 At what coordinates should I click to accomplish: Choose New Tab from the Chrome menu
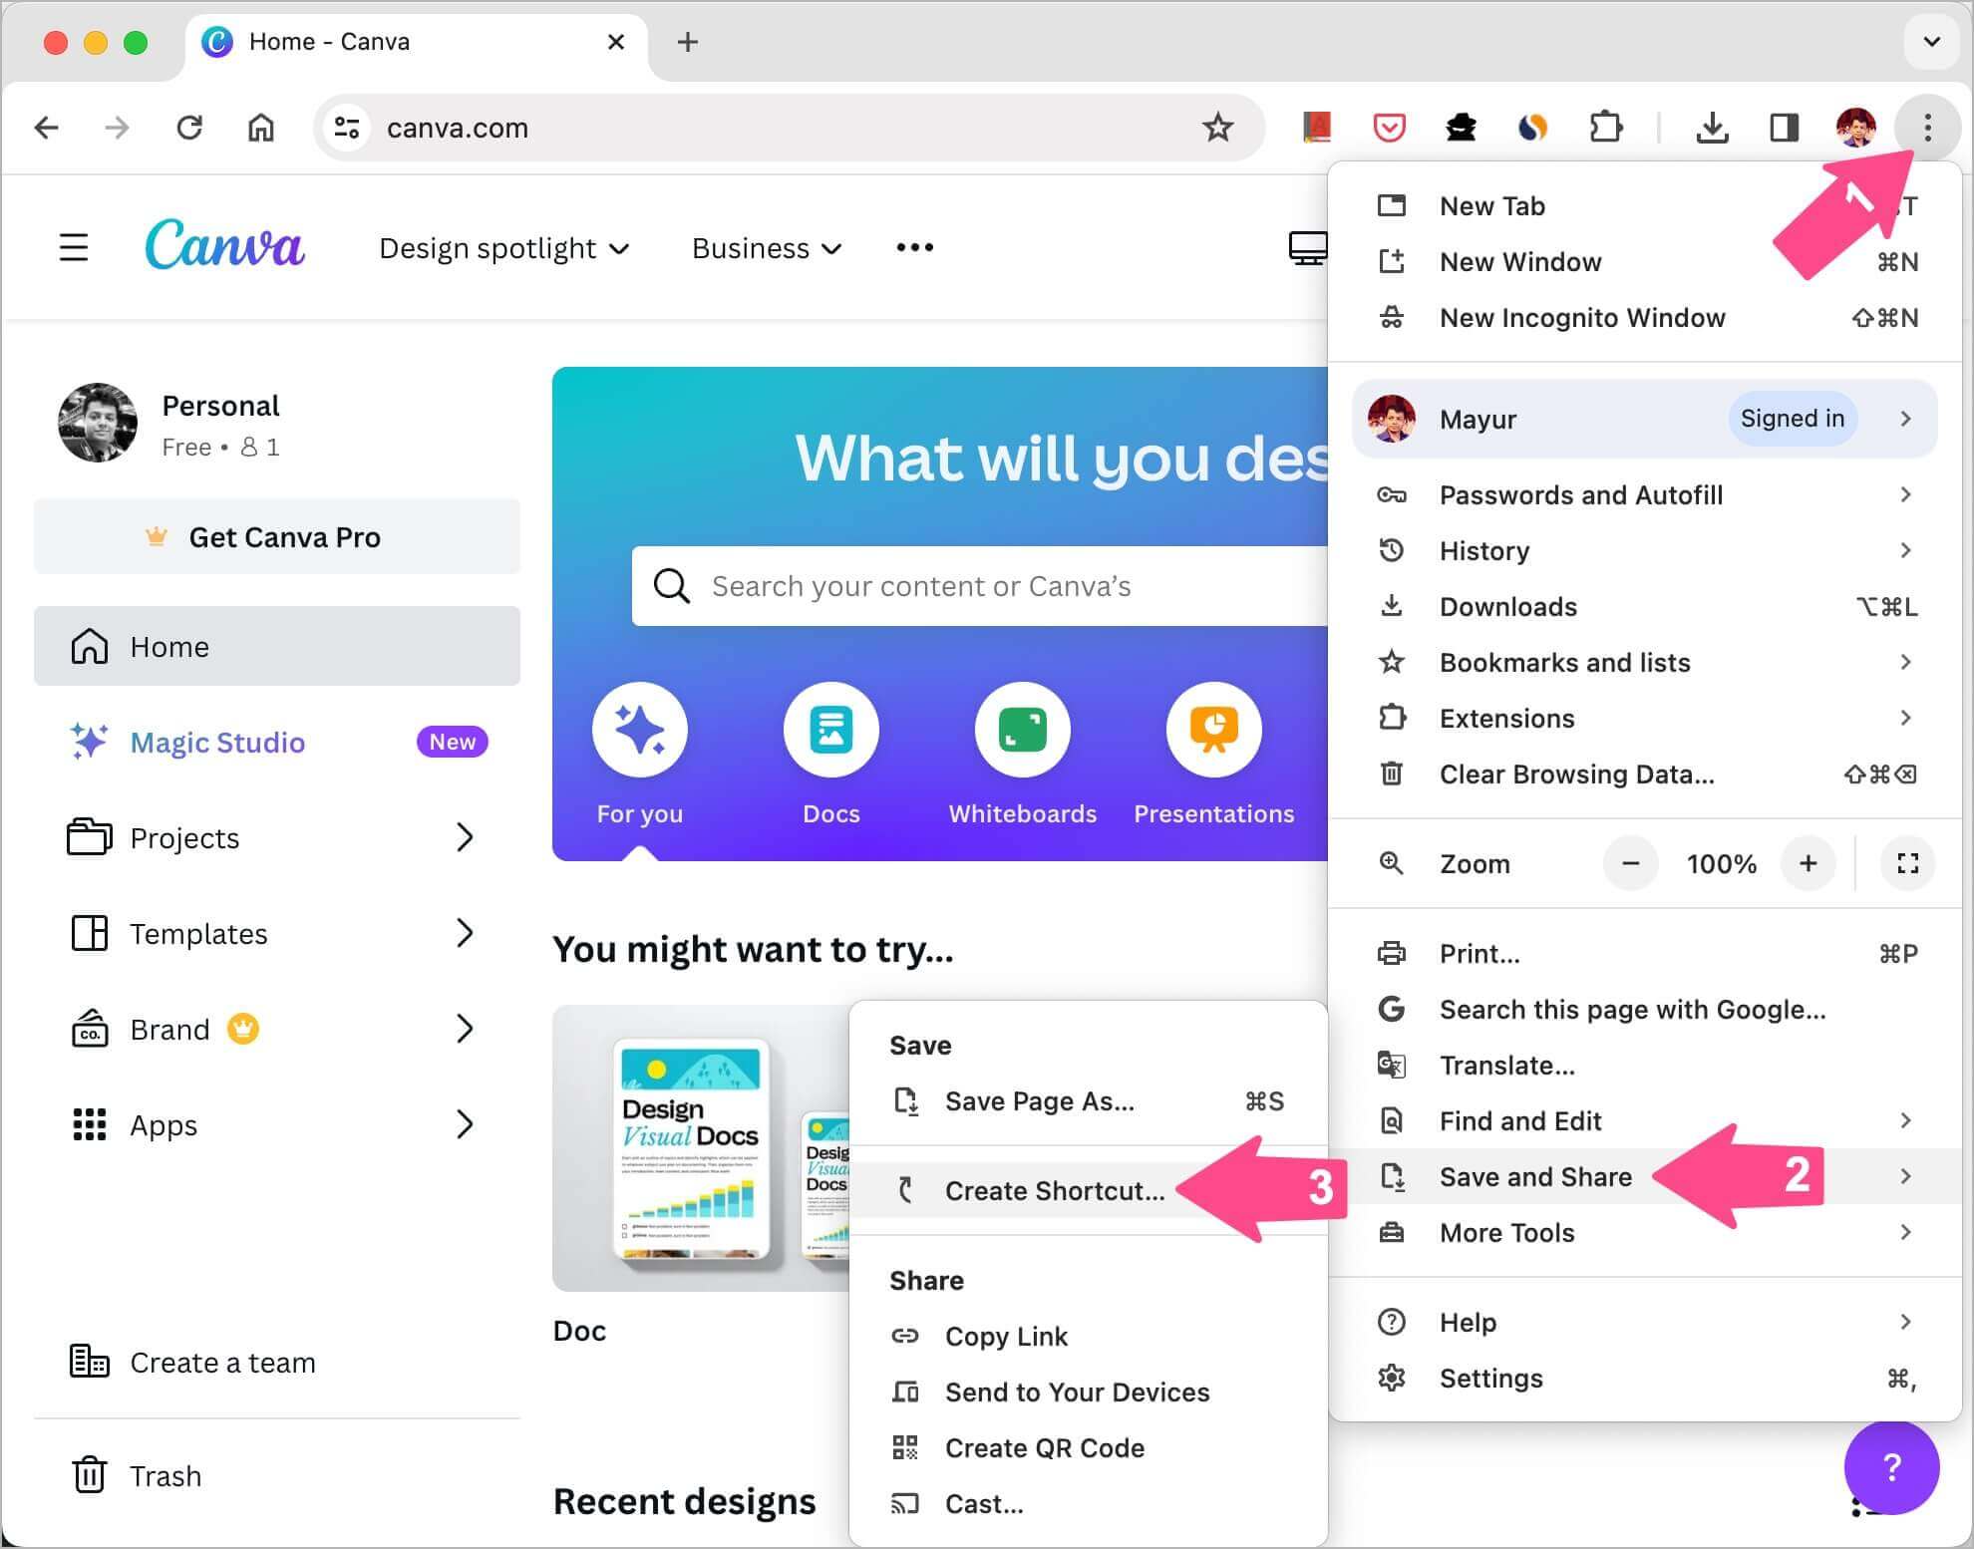click(1645, 205)
